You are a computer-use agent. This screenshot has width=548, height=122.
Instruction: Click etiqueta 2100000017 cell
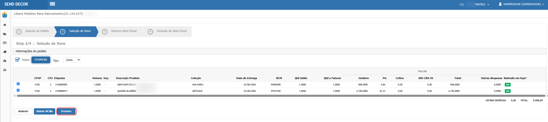coord(61,91)
